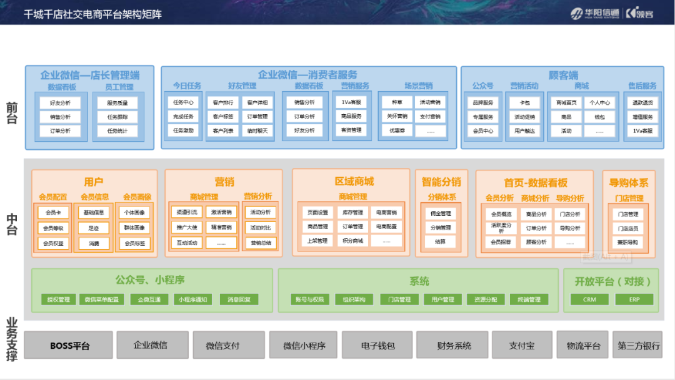Open the 个人中心 box
The height and width of the screenshot is (380, 675).
[599, 103]
